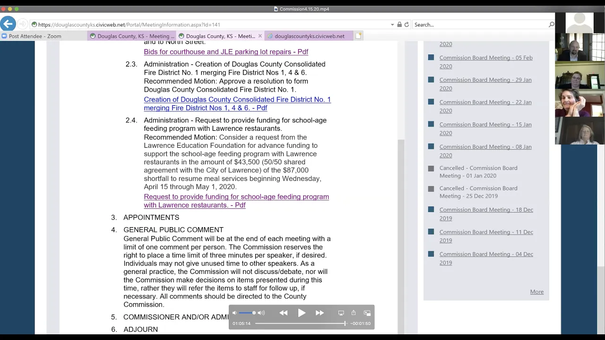Play the video with the play button

coord(302,313)
